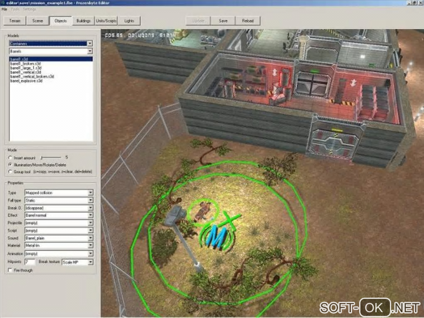Select barrel_explosive.s3d in the list
The width and height of the screenshot is (424, 318).
26,81
